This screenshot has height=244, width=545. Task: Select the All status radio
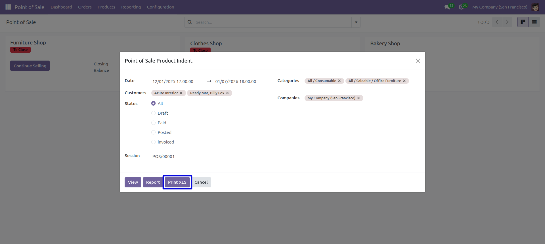tap(153, 104)
